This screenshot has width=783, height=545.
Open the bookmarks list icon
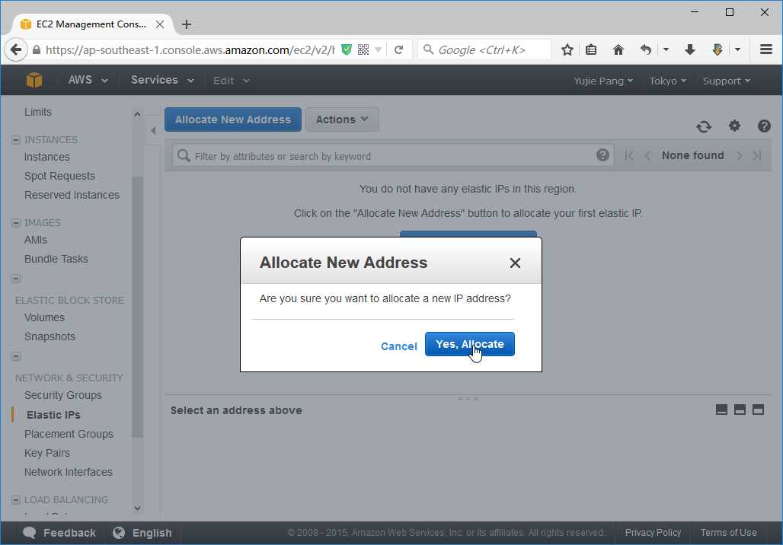tap(591, 50)
